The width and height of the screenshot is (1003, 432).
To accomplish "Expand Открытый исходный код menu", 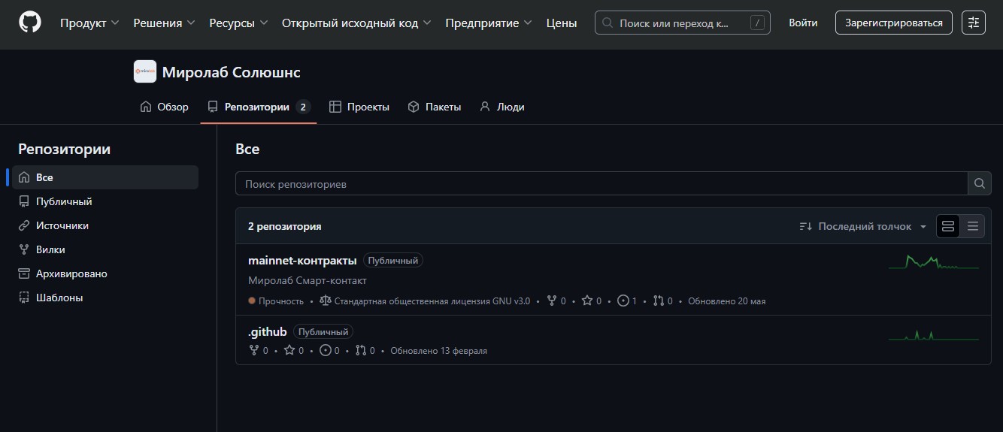I will pyautogui.click(x=356, y=23).
